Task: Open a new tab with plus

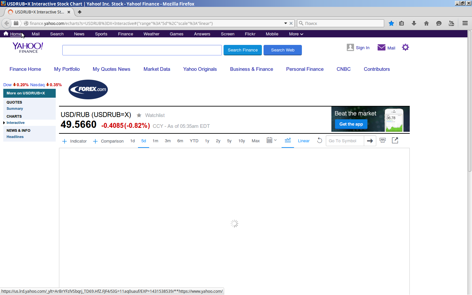Action: [80, 12]
